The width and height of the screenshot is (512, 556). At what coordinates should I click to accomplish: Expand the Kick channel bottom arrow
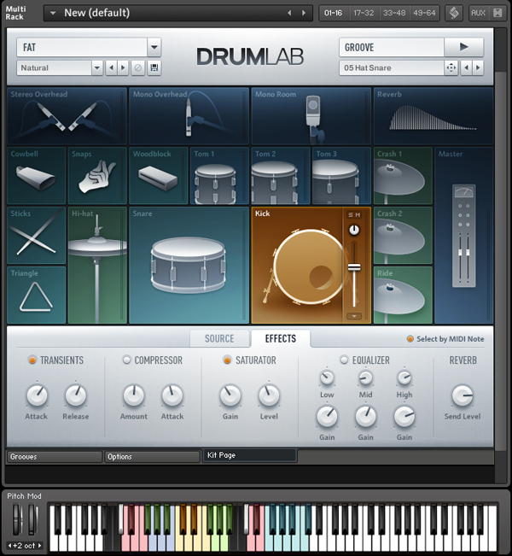[x=354, y=316]
